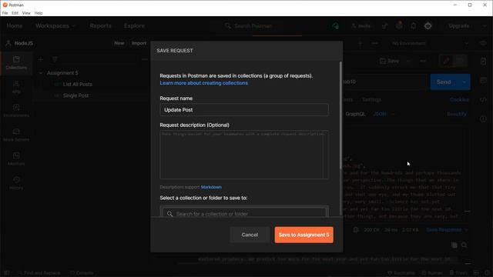Click the sync status icon
This screenshot has width=493, height=277.
[x=336, y=25]
